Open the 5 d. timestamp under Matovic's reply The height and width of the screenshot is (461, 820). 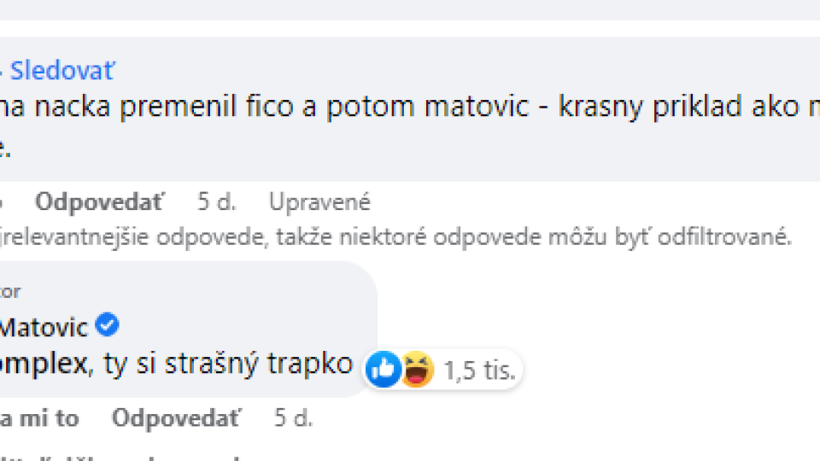tap(293, 418)
